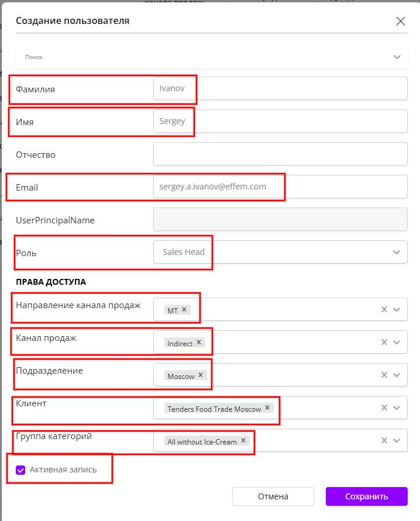Remove the Moscow tag chip
The width and height of the screenshot is (420, 521).
pyautogui.click(x=201, y=375)
